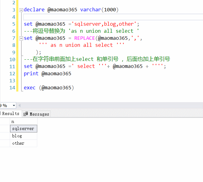
Task: Click the 'declare' keyword on line 3
Action: pyautogui.click(x=34, y=10)
